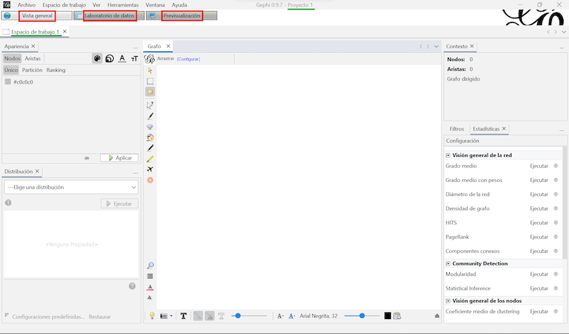Collapse 'Visión general de la red' section
This screenshot has width=569, height=334.
pyautogui.click(x=448, y=155)
